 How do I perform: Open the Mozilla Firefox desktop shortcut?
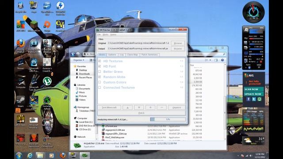coord(21,46)
